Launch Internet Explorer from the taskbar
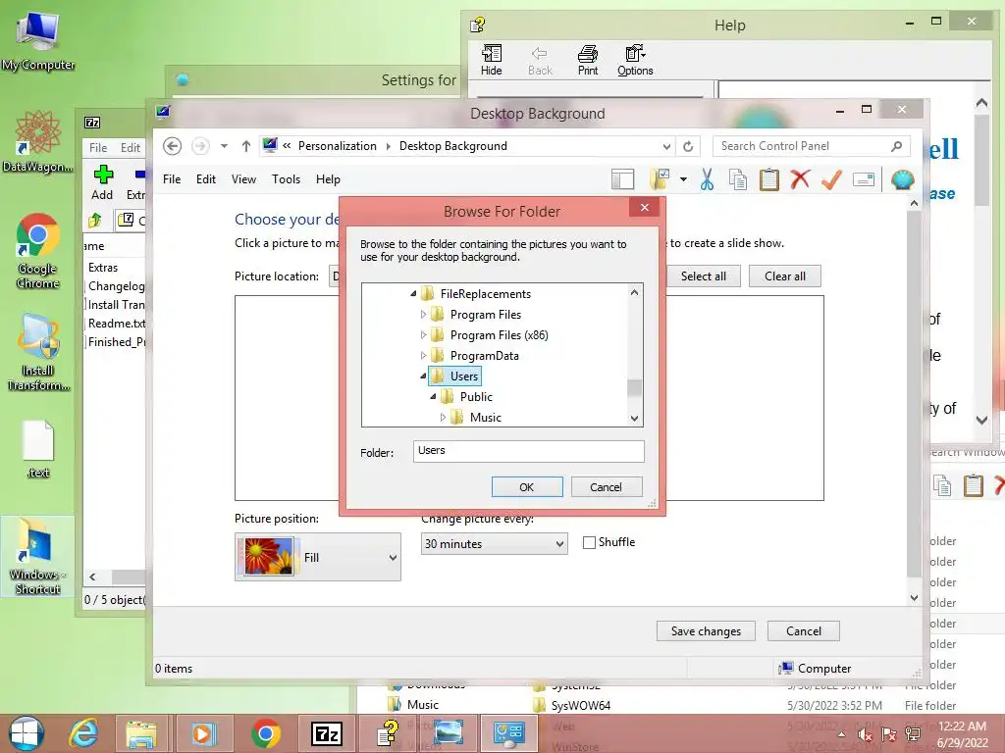1005x753 pixels. tap(84, 733)
